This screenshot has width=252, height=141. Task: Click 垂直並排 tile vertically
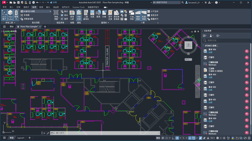pyautogui.click(x=153, y=15)
